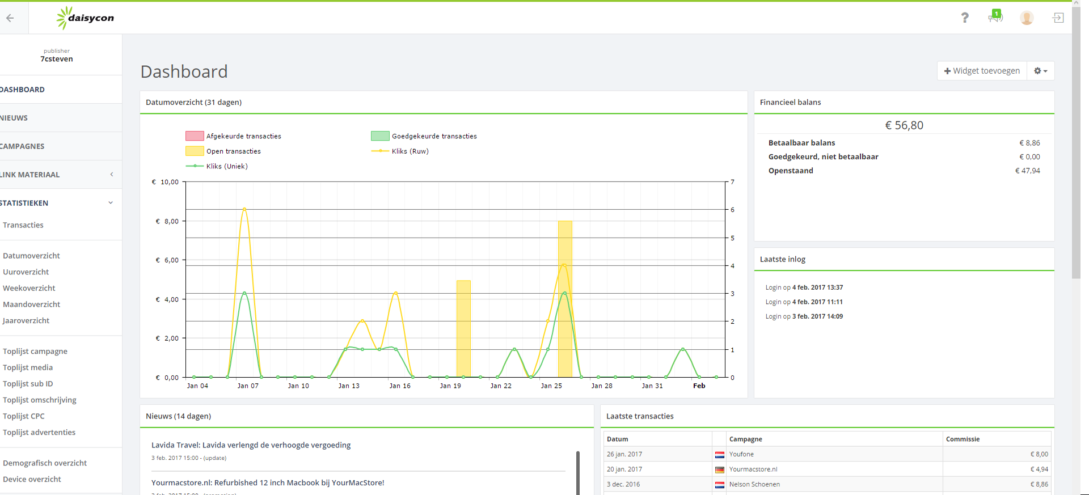This screenshot has width=1089, height=495.
Task: Click the Financieel balans widget title
Action: pos(790,102)
